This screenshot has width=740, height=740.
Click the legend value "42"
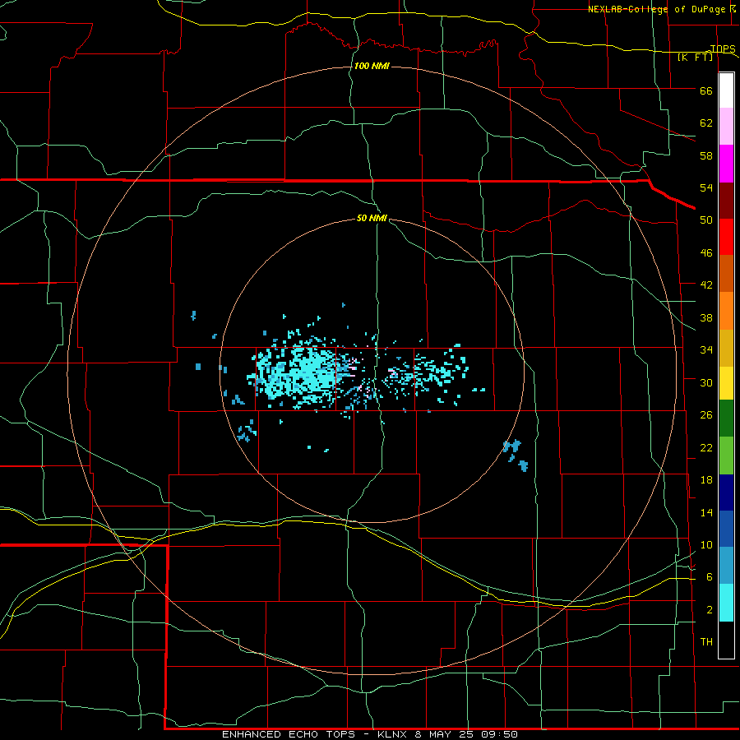[x=706, y=284]
